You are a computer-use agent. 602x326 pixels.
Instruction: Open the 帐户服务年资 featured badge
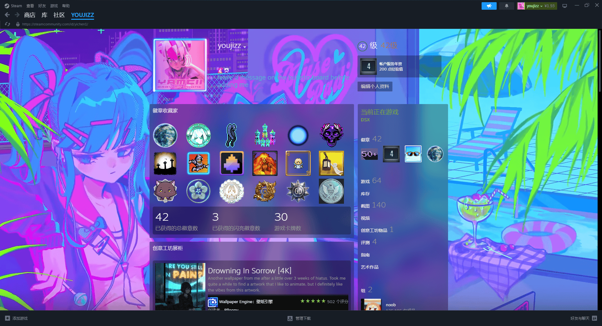point(368,66)
